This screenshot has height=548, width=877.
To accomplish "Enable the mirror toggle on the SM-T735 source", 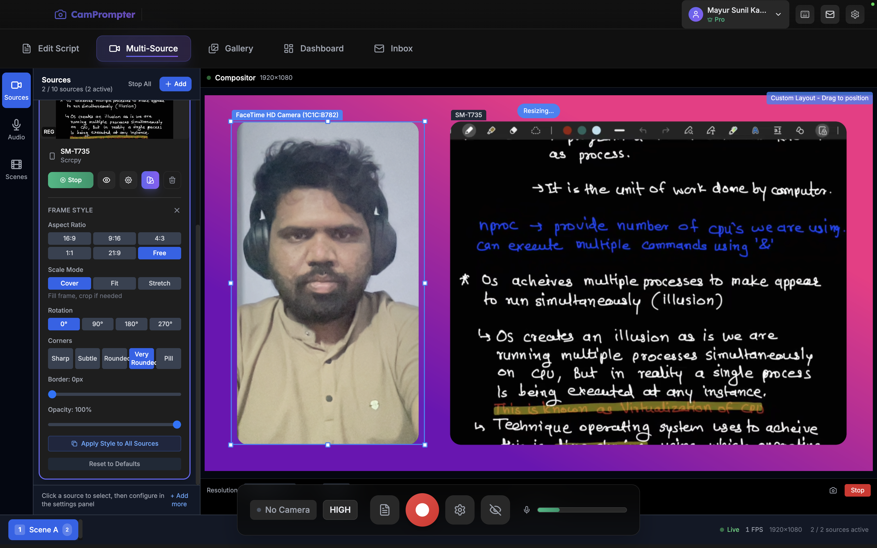I will pyautogui.click(x=150, y=180).
